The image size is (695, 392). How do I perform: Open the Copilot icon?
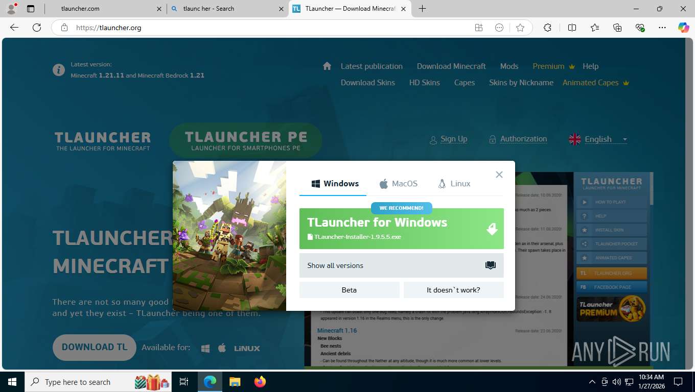(x=684, y=28)
